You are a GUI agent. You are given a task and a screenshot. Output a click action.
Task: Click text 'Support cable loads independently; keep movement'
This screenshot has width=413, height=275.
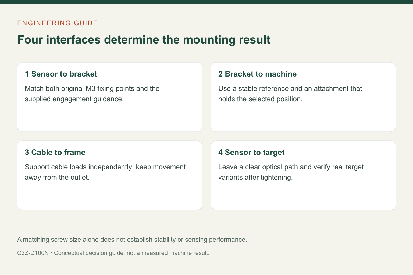click(x=105, y=167)
